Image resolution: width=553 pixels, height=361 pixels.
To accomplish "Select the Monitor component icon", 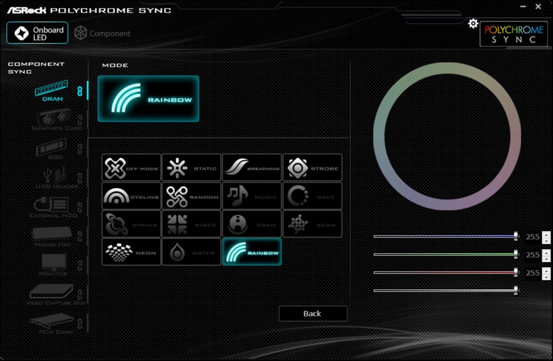I will [x=53, y=265].
